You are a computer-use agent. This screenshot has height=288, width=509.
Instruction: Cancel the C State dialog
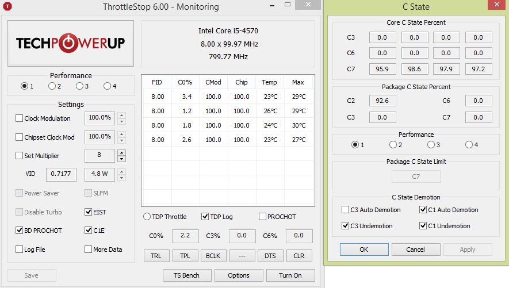point(416,249)
